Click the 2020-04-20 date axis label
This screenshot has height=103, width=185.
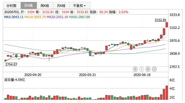[x=33, y=75]
